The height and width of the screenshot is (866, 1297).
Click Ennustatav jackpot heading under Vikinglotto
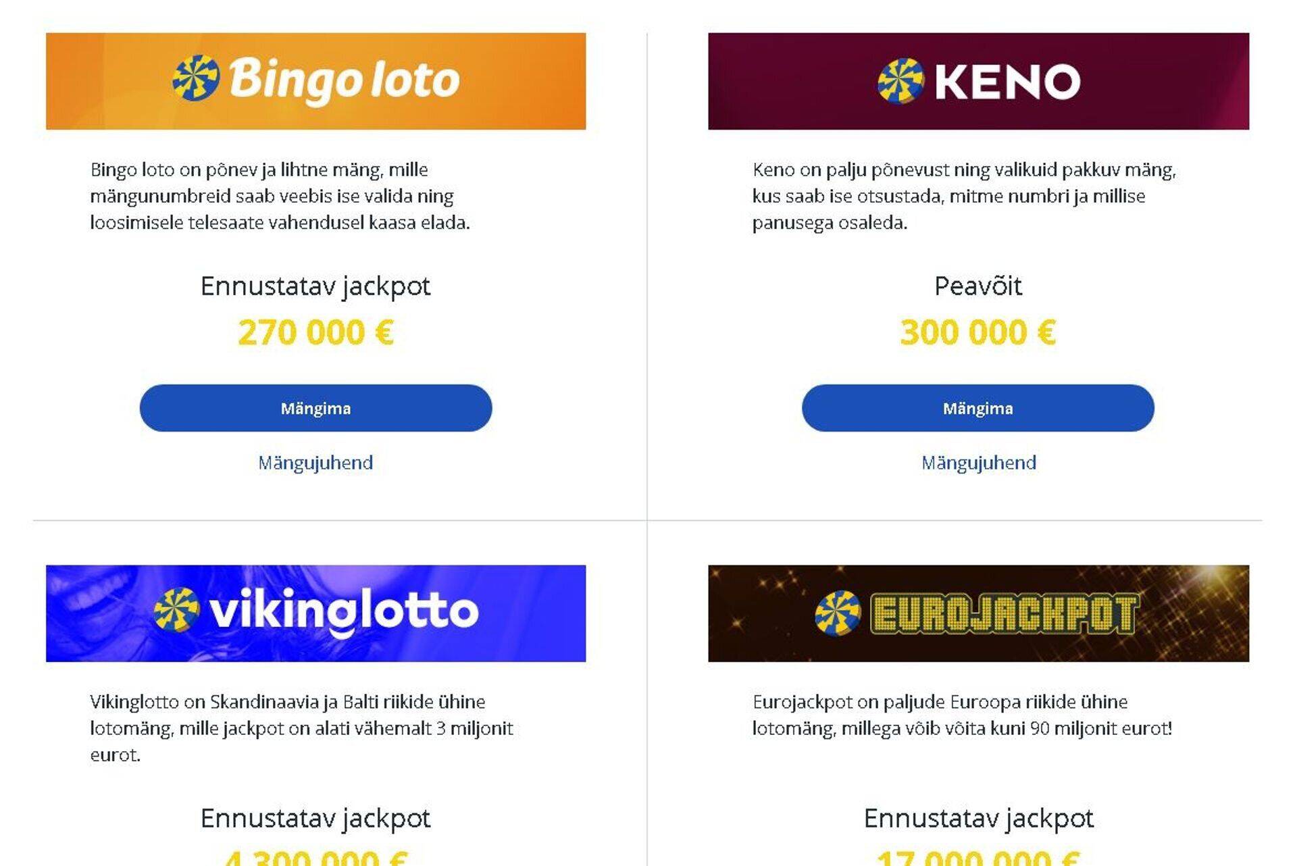click(315, 818)
